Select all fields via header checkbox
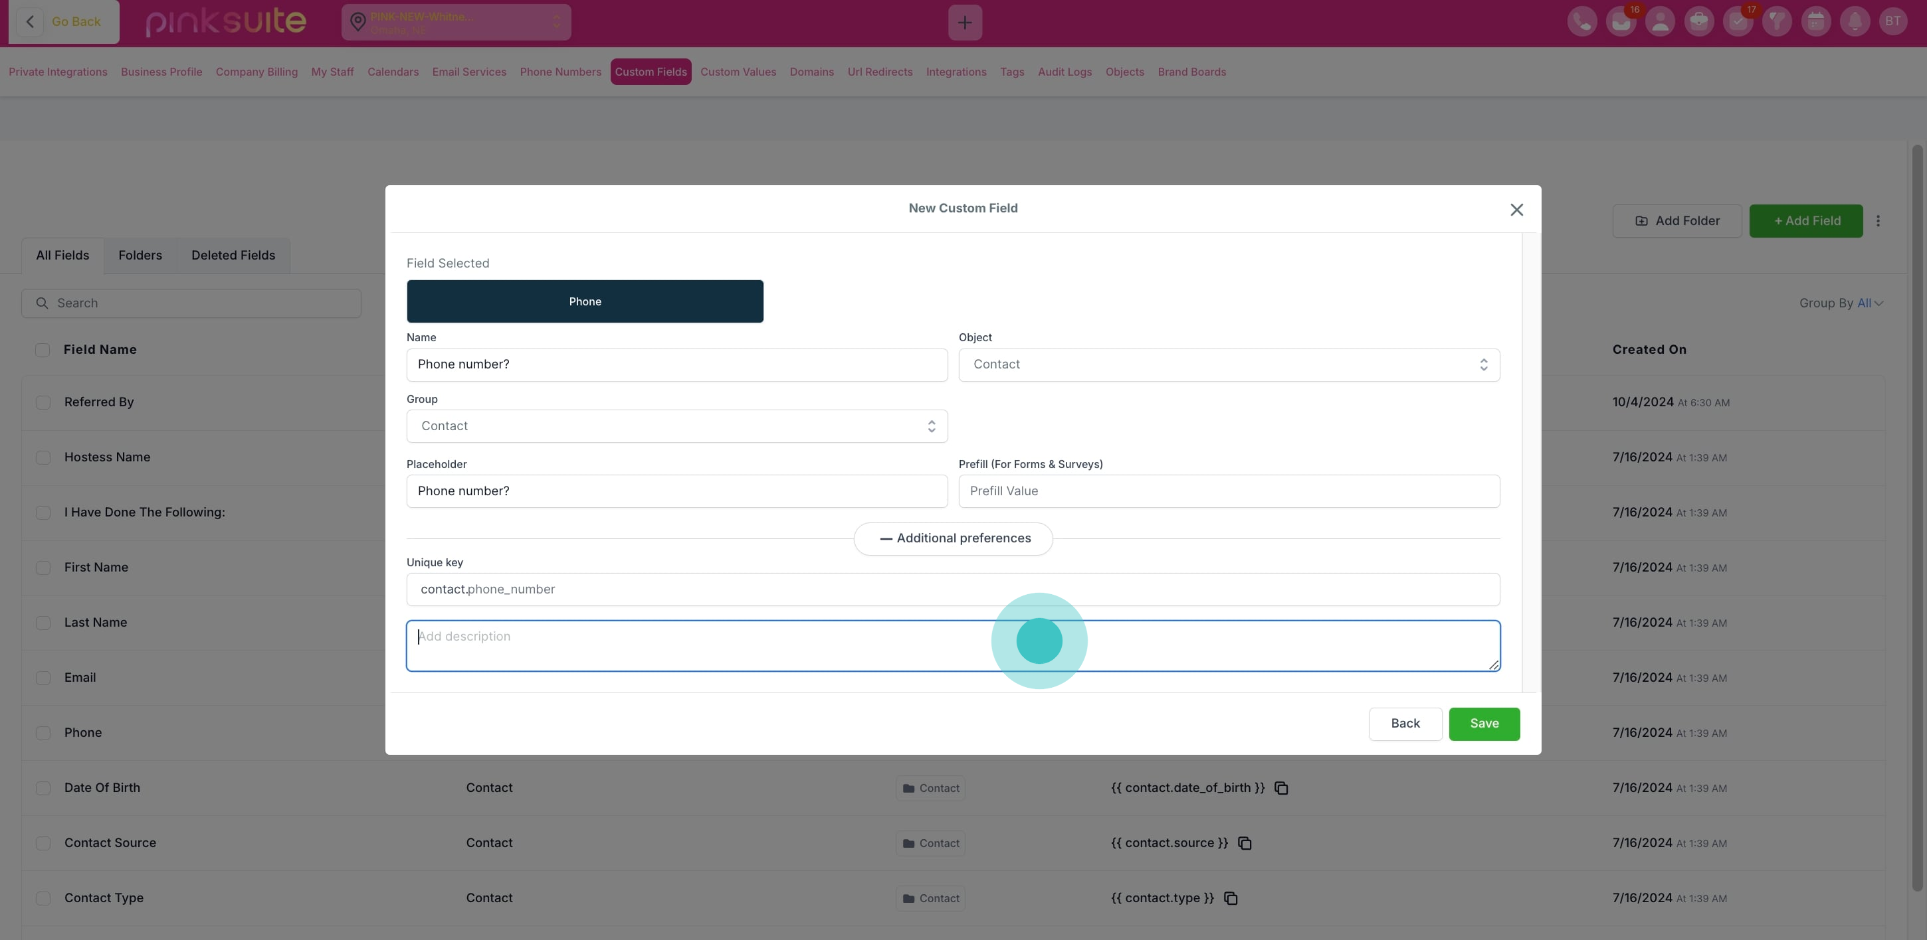 pyautogui.click(x=43, y=350)
